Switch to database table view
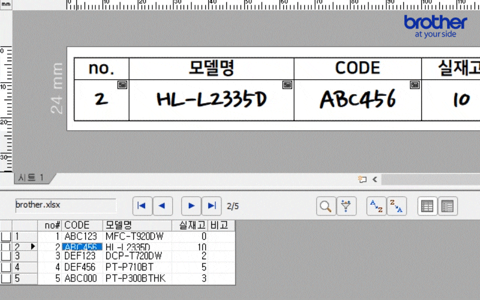Viewport: 480px width, 300px height. (427, 206)
